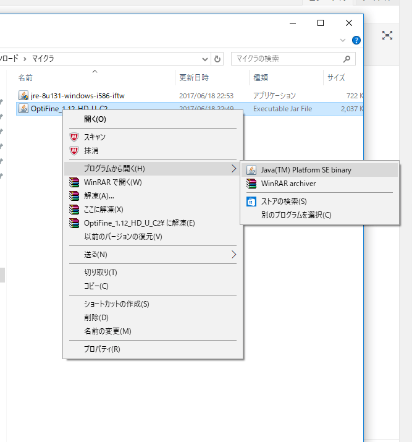Click the fullscreen arrows icon in background window

tap(387, 35)
